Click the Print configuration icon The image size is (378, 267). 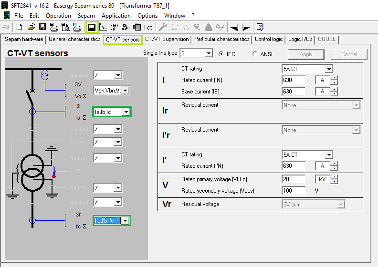(54, 27)
